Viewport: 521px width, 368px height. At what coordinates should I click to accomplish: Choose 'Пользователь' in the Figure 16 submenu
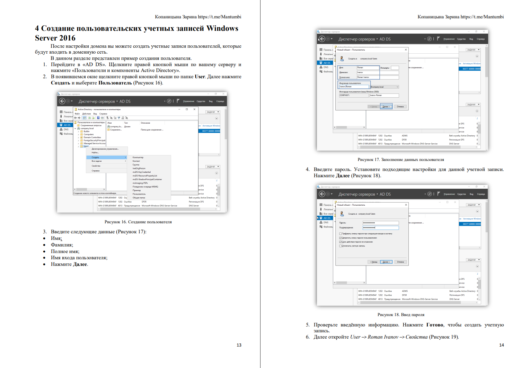[x=139, y=194]
